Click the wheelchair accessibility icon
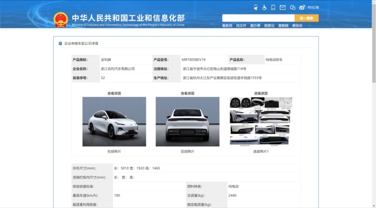 point(264,7)
